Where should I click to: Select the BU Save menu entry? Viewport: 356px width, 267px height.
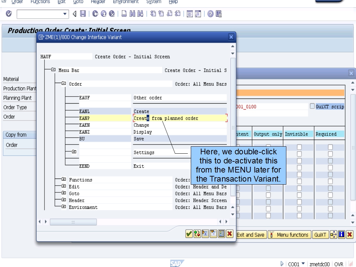coord(153,139)
